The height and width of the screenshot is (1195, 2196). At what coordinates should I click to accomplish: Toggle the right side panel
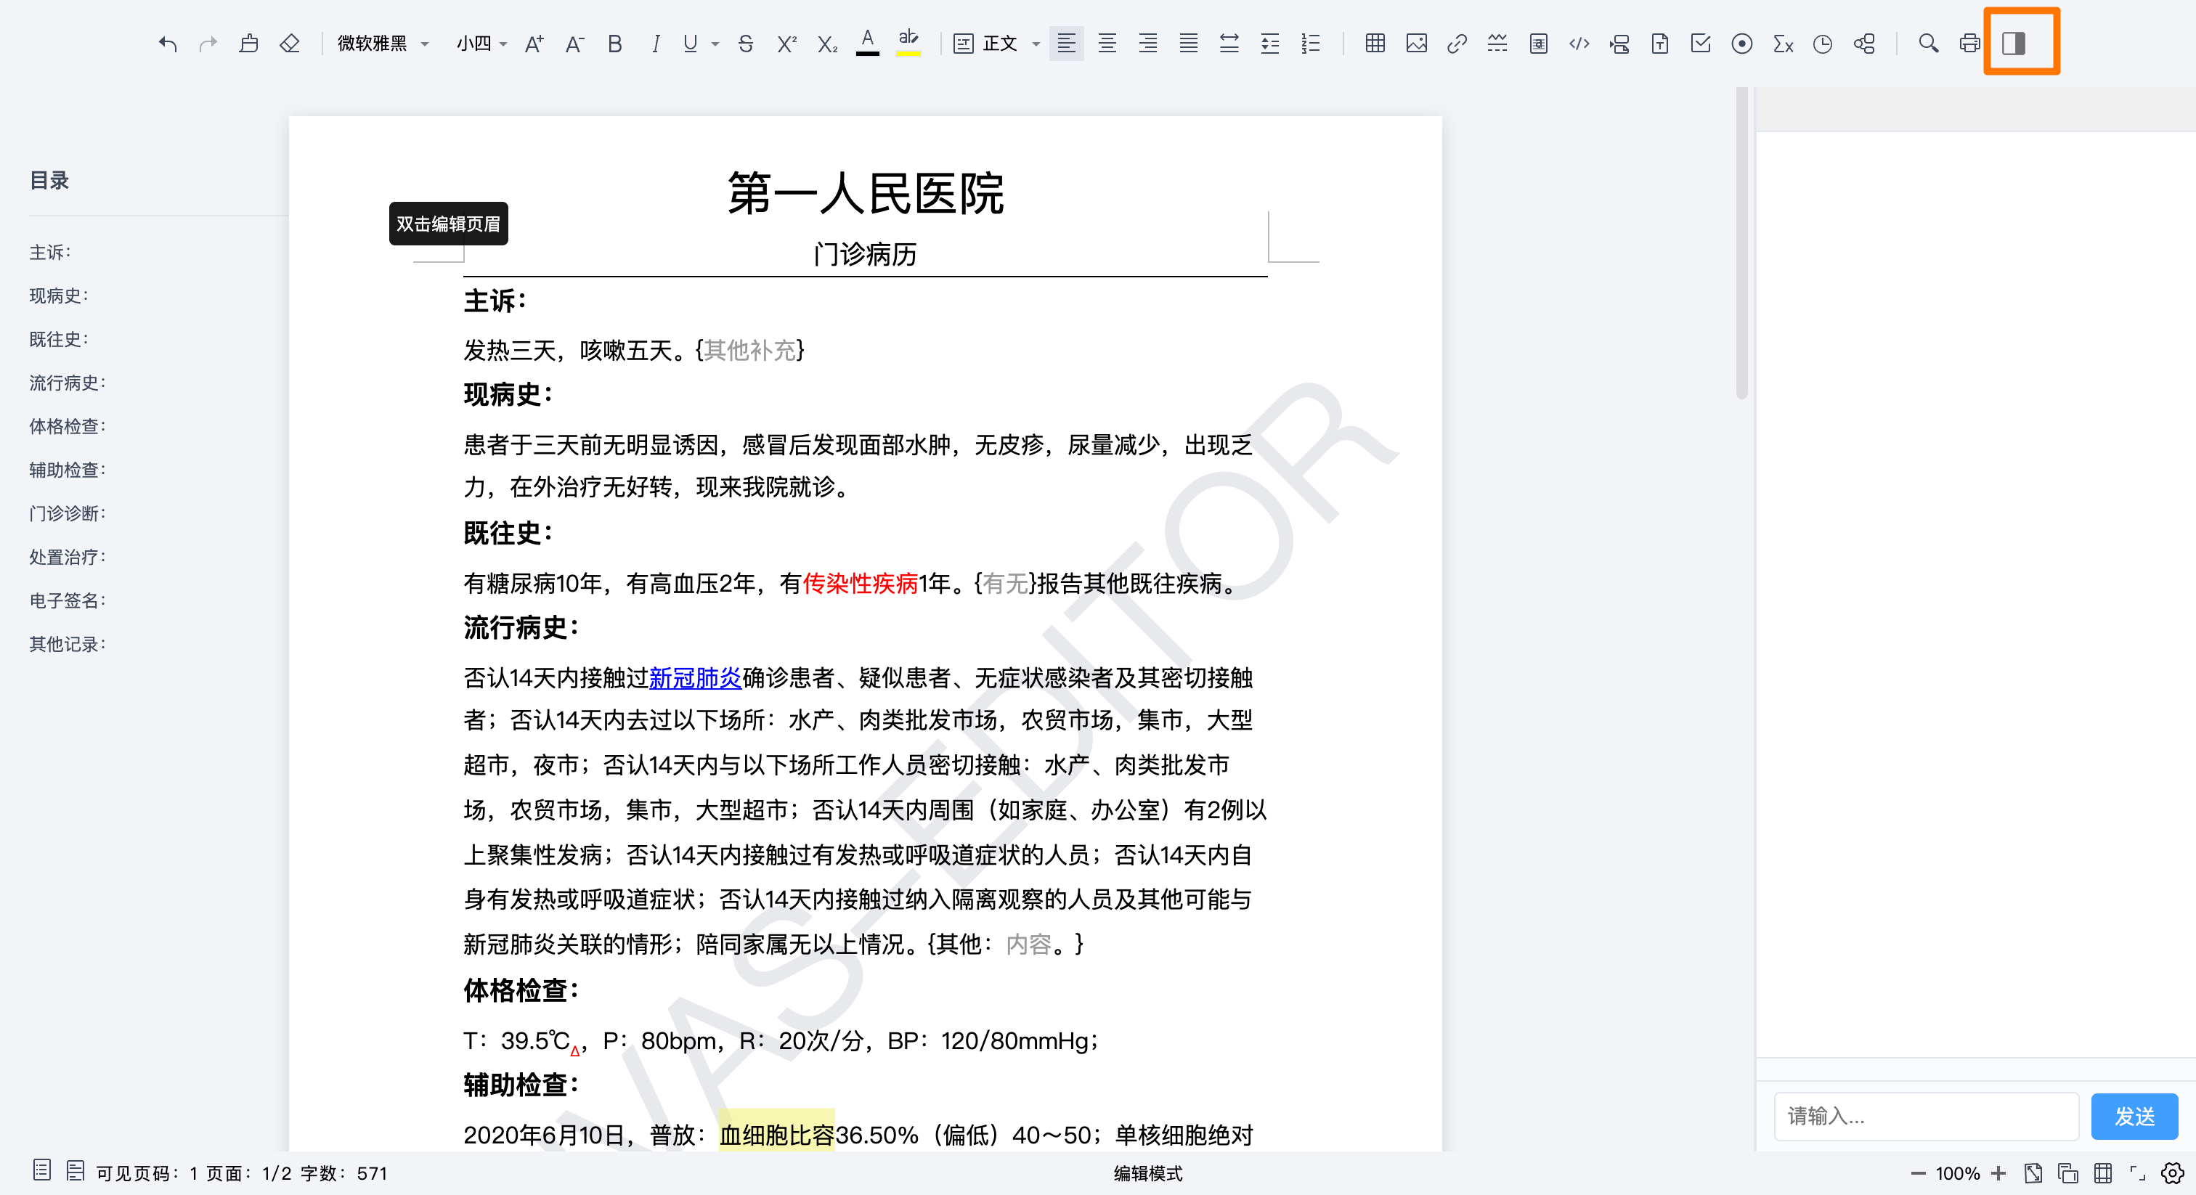coord(2014,44)
